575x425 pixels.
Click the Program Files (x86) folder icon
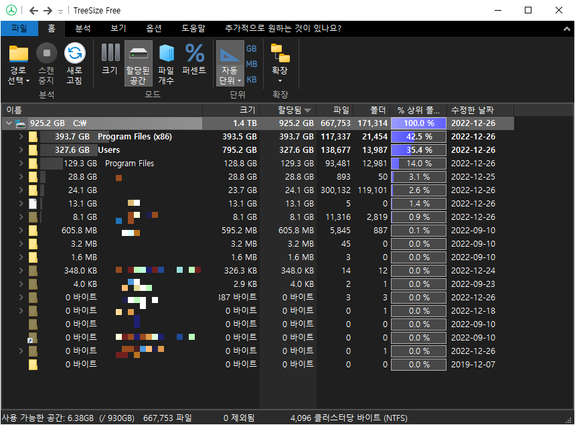[33, 137]
